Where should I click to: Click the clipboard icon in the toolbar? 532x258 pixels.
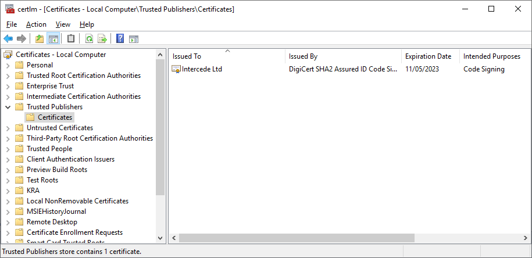[71, 39]
